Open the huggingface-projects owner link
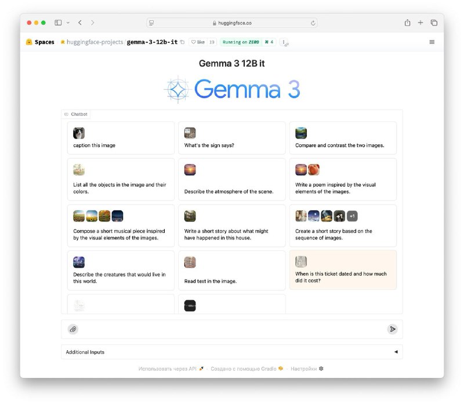 pos(95,42)
